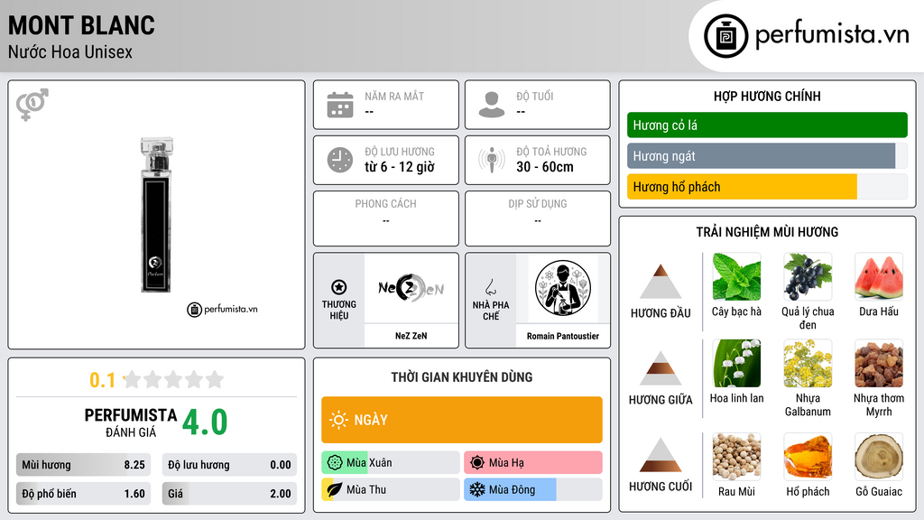Screen dimensions: 924x520
Task: Click the Hoa linh lan flower image
Action: (x=736, y=363)
